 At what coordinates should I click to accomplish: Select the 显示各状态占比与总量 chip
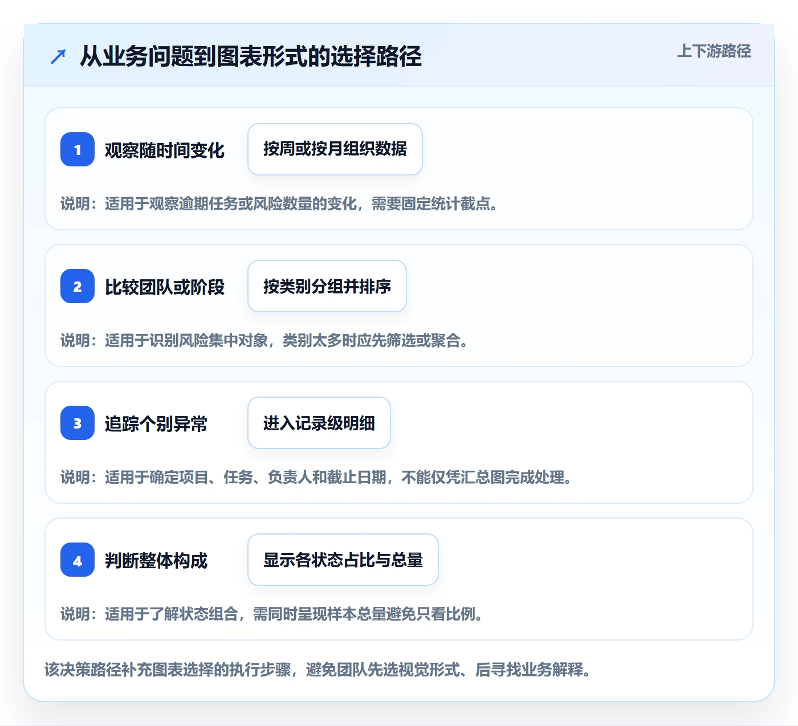point(343,560)
